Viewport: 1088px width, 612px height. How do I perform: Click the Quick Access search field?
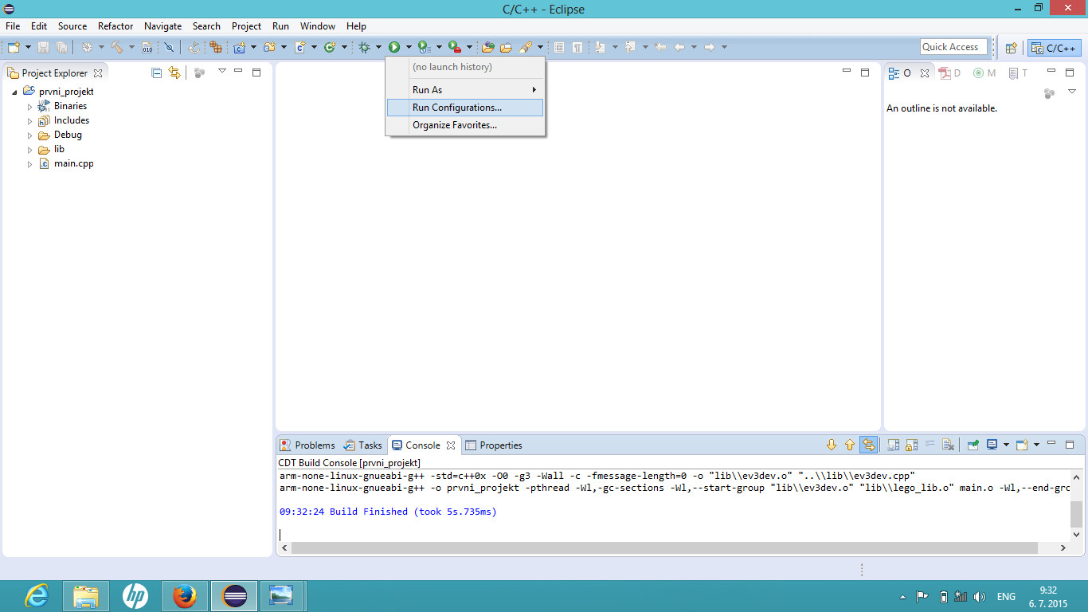[x=953, y=47]
